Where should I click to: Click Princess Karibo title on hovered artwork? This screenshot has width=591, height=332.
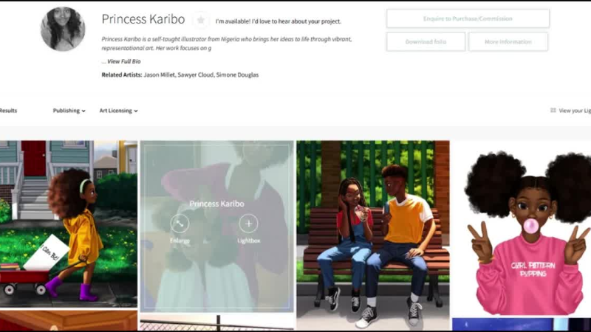[216, 204]
